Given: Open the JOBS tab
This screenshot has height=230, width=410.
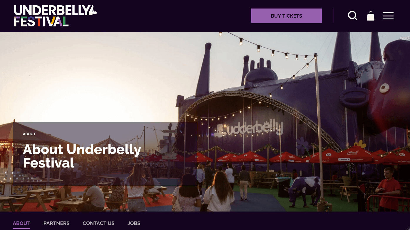Looking at the screenshot, I should pos(134,223).
